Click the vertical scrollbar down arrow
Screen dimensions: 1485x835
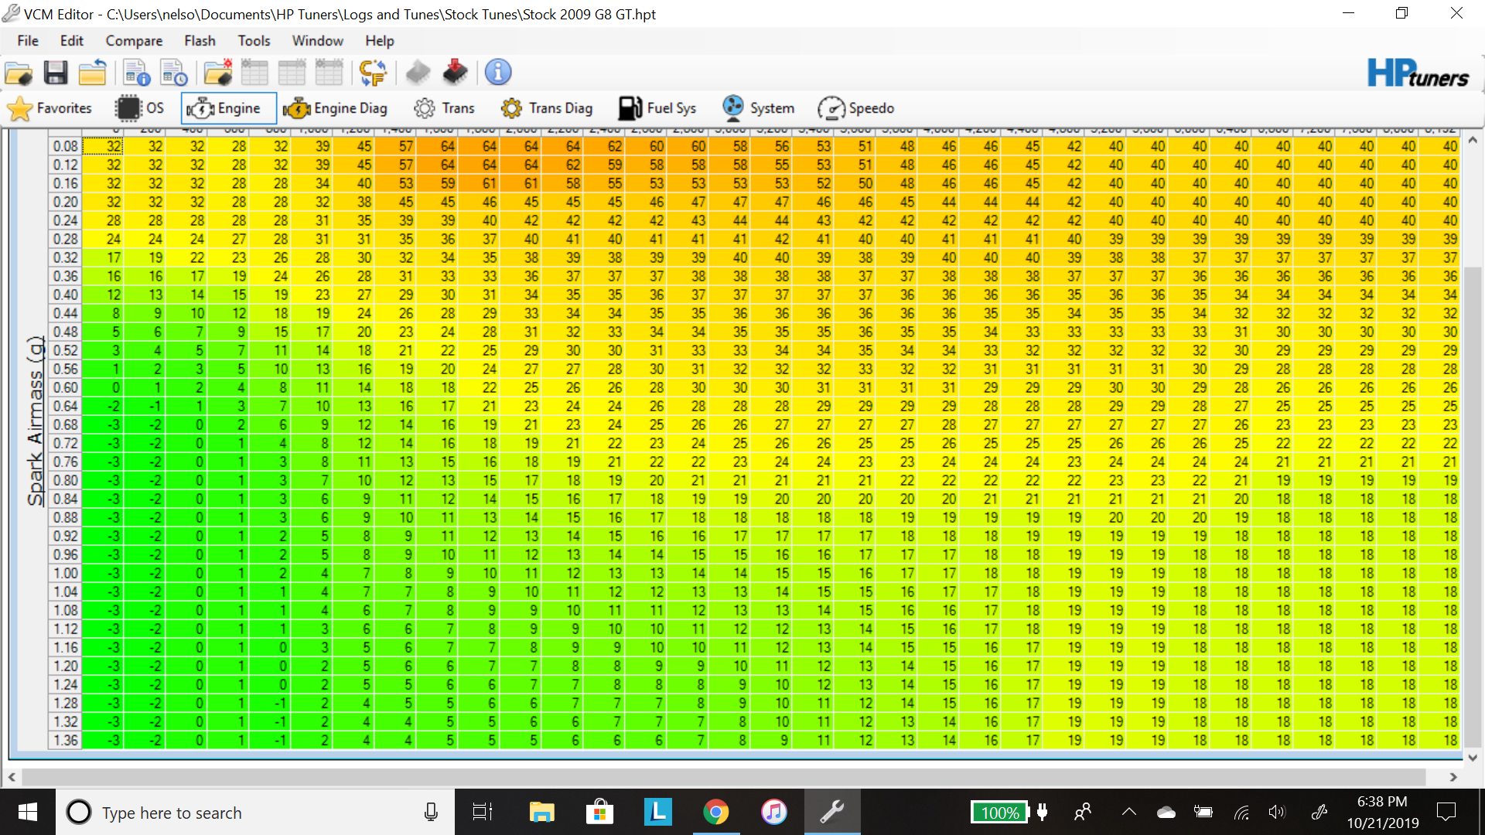(x=1473, y=758)
